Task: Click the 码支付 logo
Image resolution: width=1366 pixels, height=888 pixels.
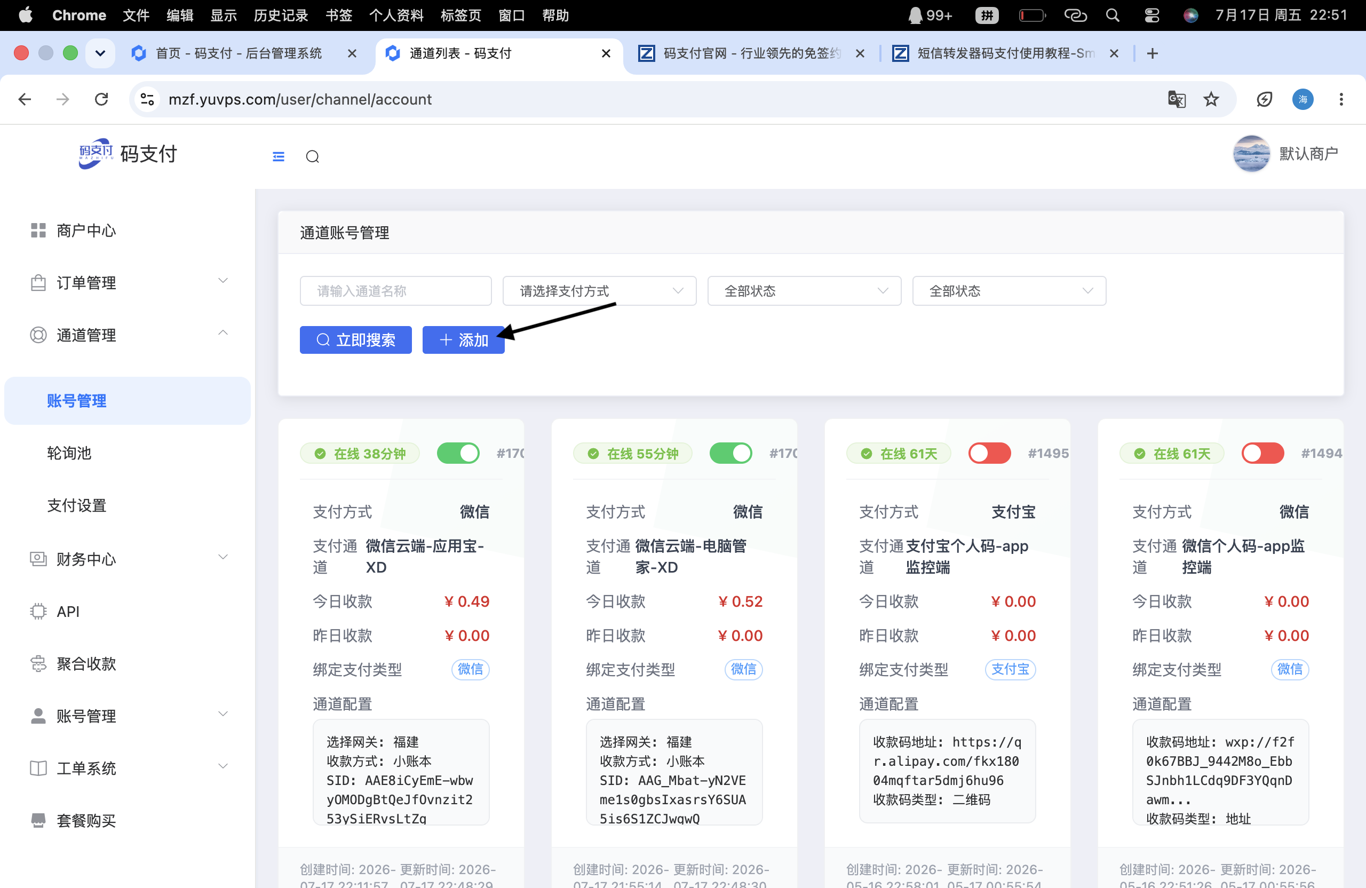Action: click(x=128, y=154)
